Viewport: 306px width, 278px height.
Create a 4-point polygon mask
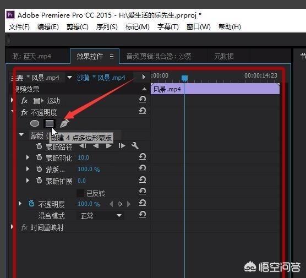(x=50, y=123)
